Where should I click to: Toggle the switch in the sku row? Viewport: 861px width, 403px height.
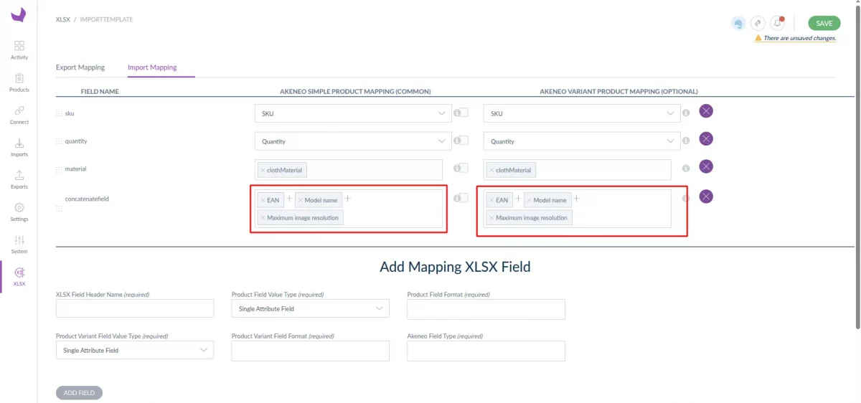click(464, 112)
